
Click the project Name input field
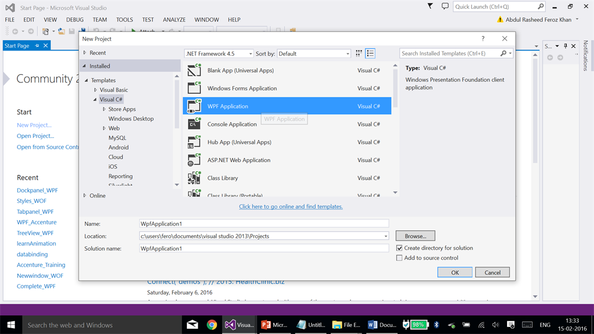pos(264,224)
